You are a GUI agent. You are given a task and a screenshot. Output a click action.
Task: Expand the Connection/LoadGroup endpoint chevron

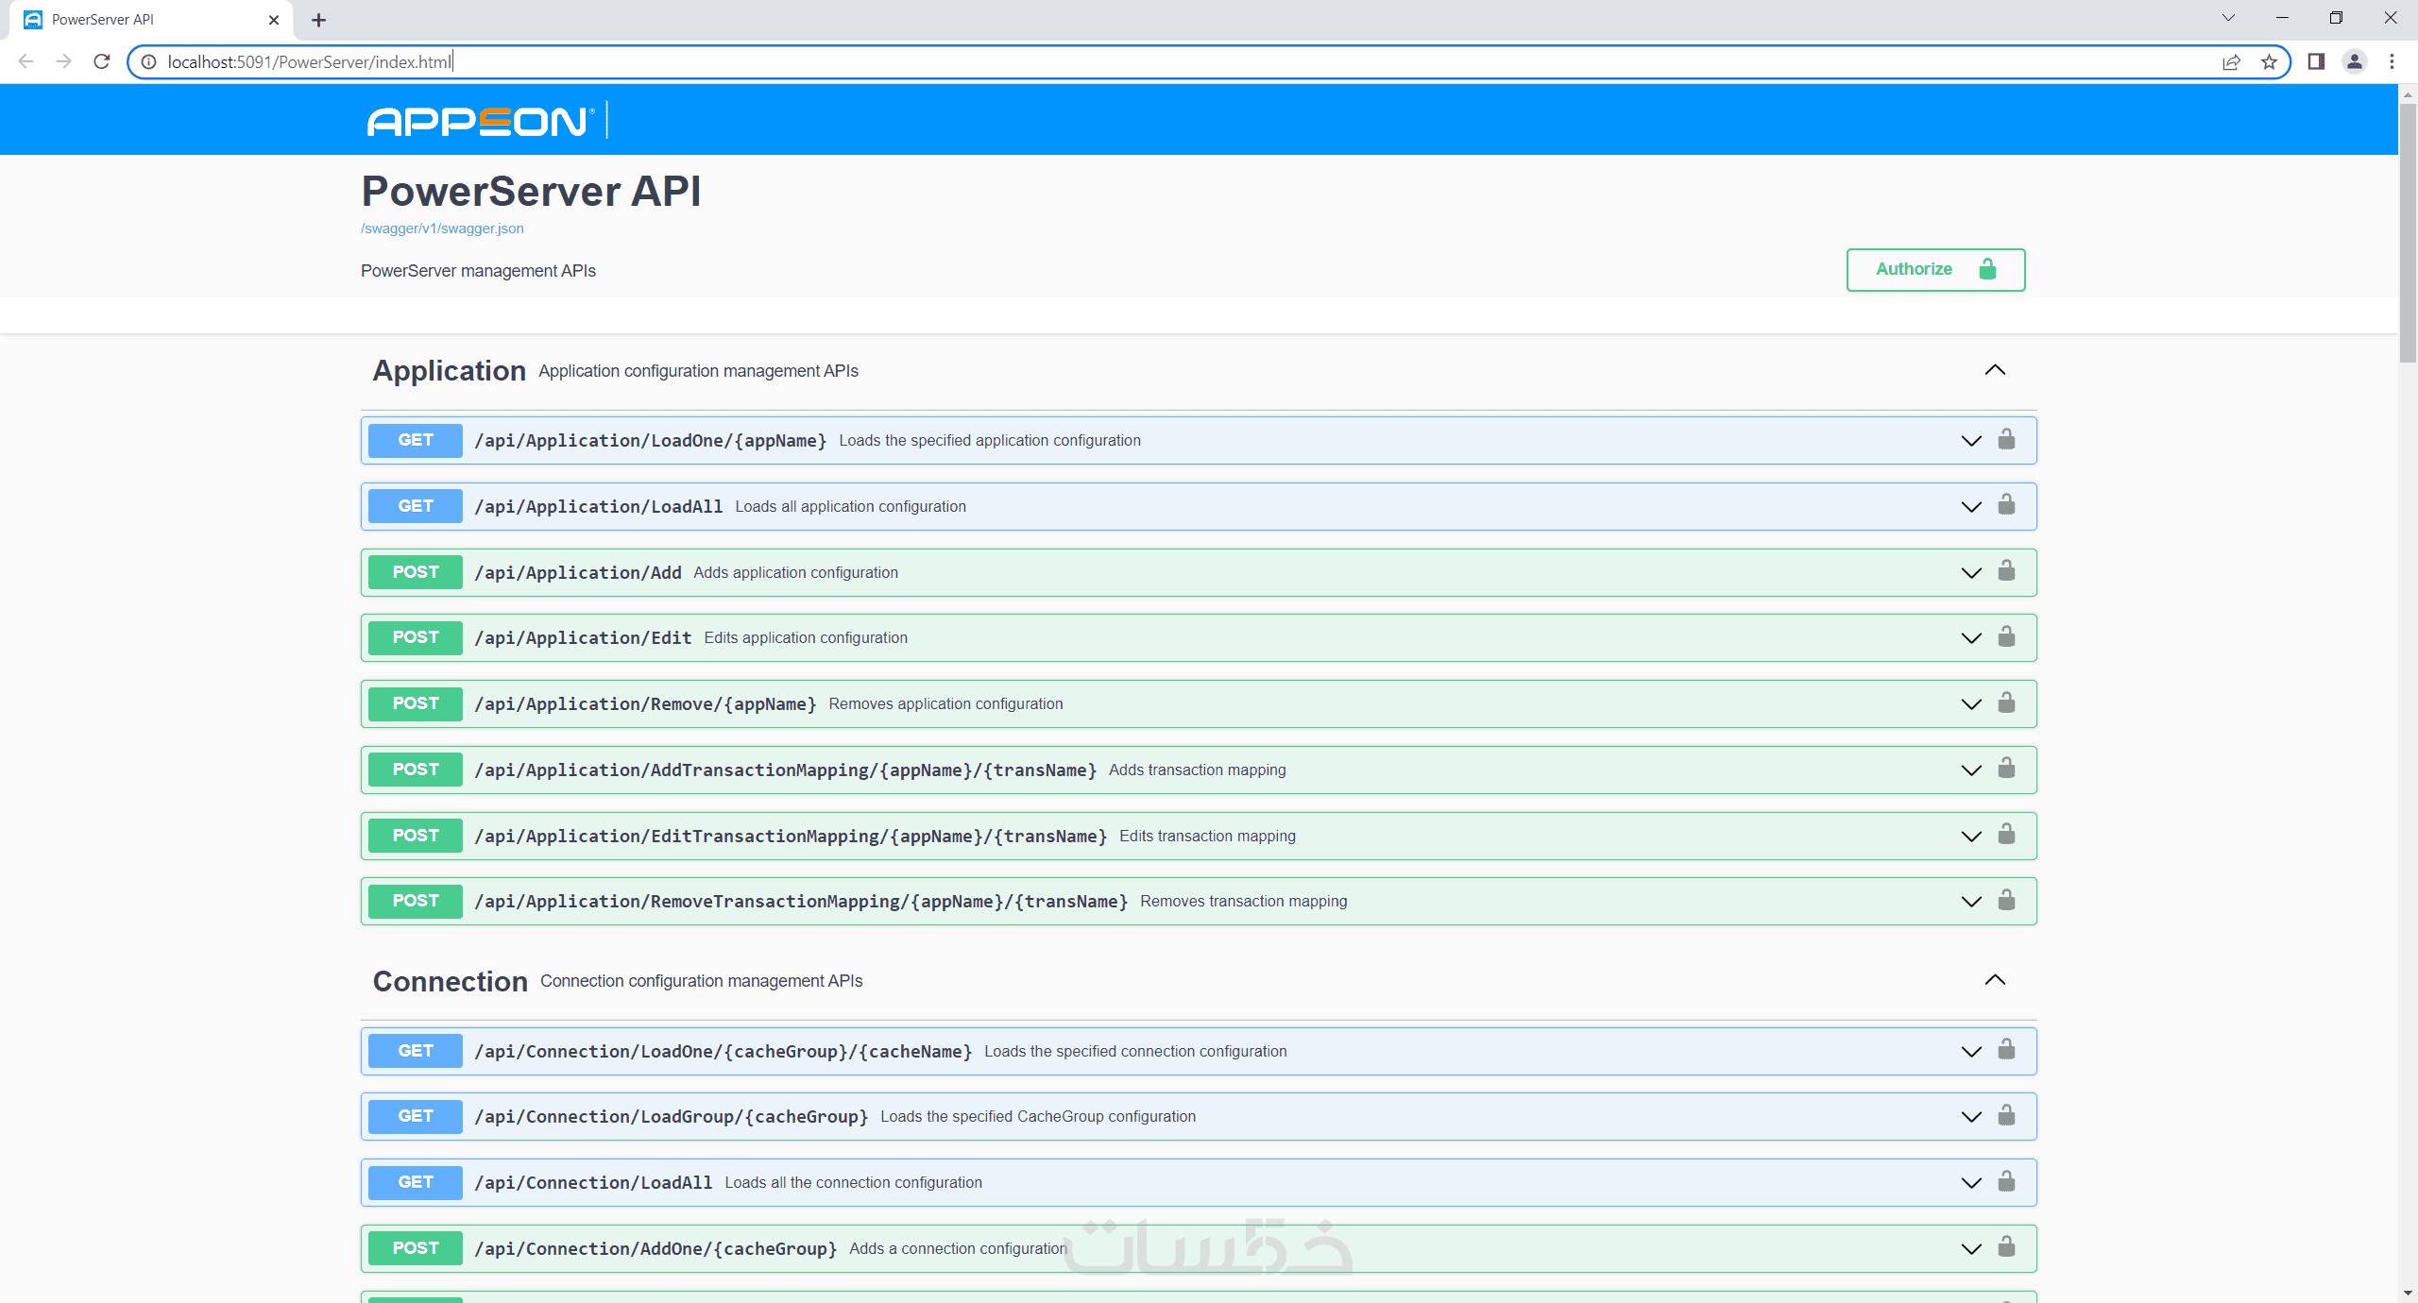coord(1971,1117)
